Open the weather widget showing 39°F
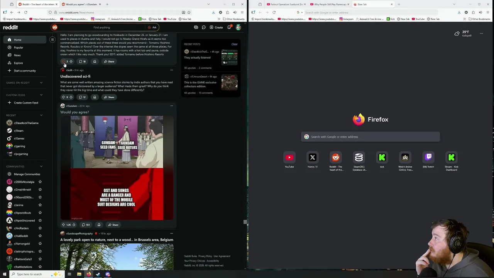The image size is (494, 278). click(x=462, y=34)
